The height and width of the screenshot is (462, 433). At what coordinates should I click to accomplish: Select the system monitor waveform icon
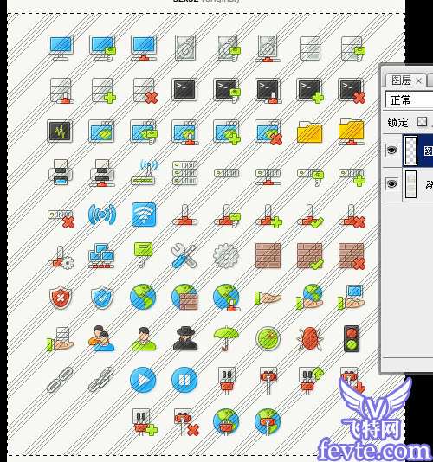[60, 132]
